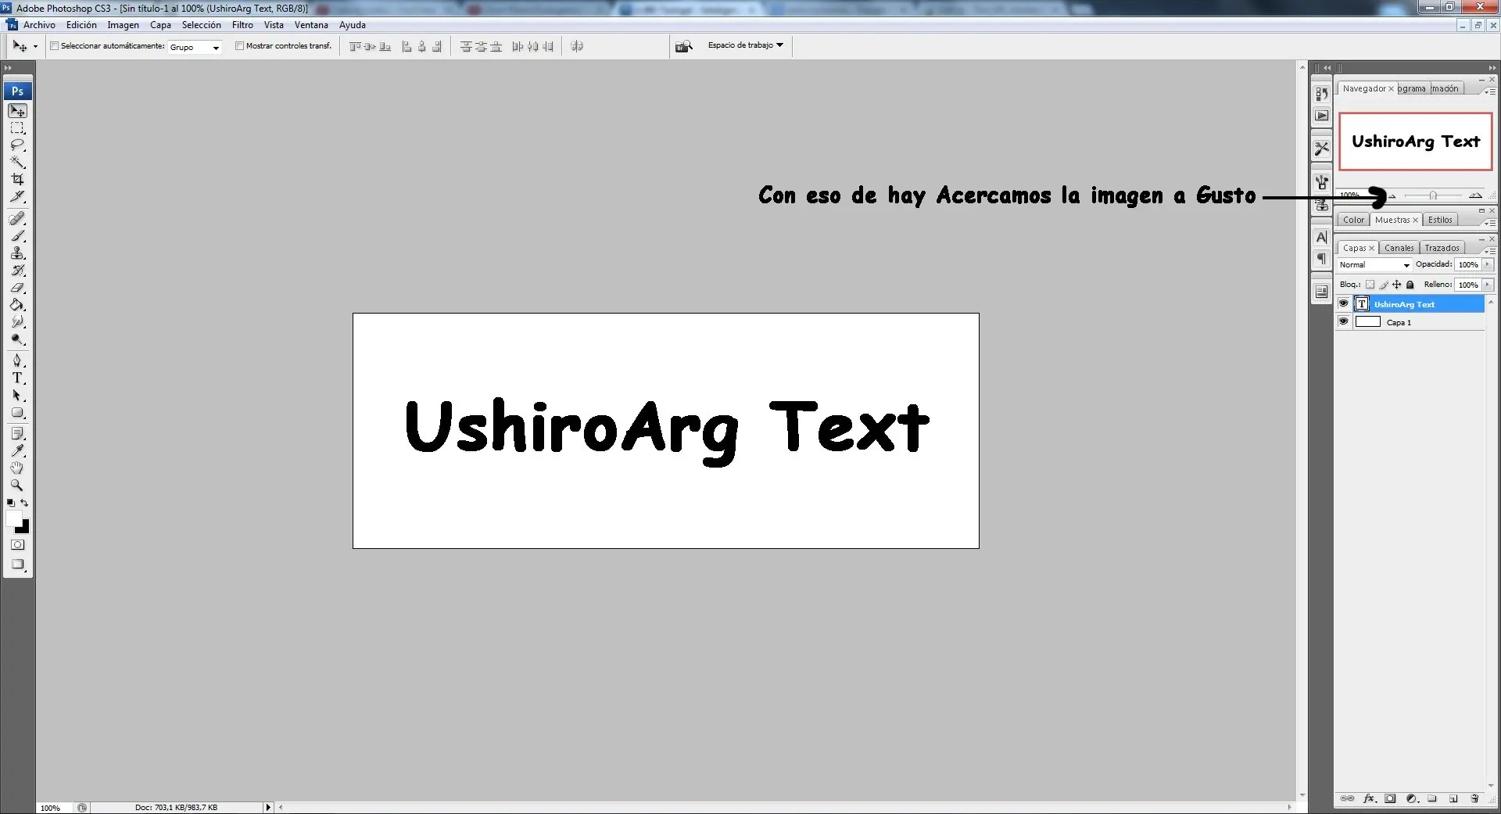Open the Imagen menu

(x=123, y=25)
